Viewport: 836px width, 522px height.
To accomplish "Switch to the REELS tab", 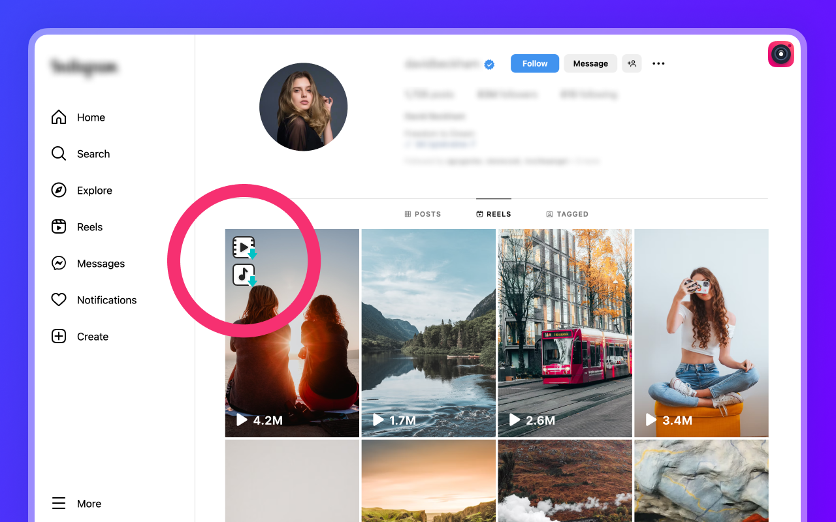I will coord(494,214).
